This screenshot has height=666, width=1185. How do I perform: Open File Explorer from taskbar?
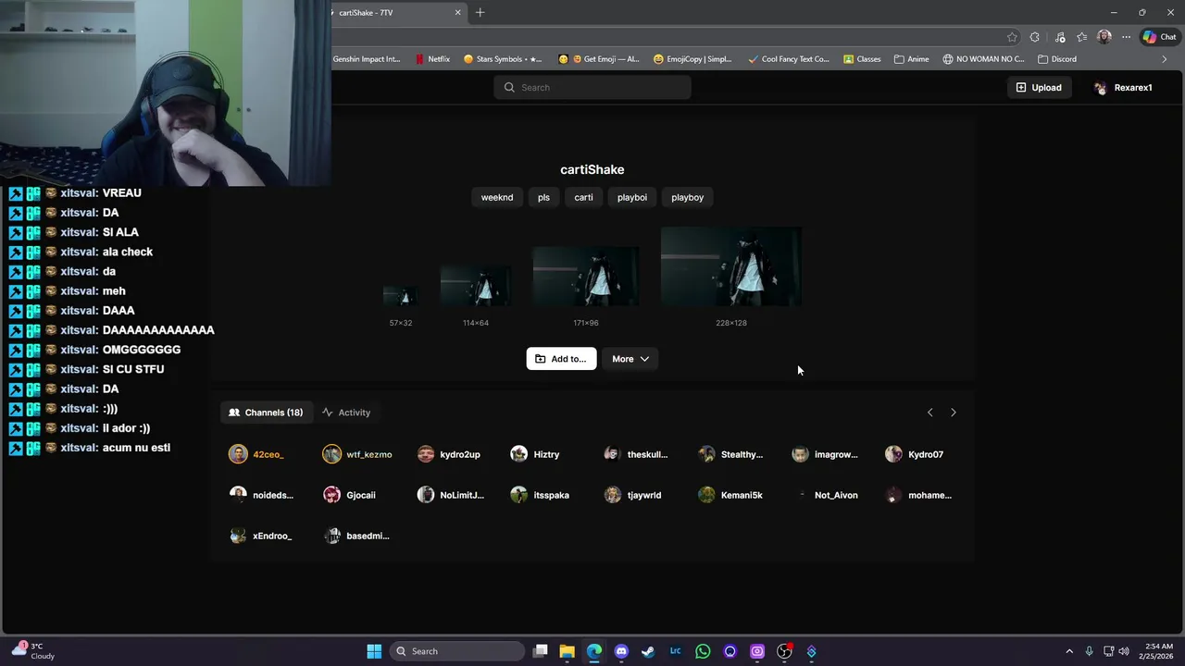coord(568,651)
